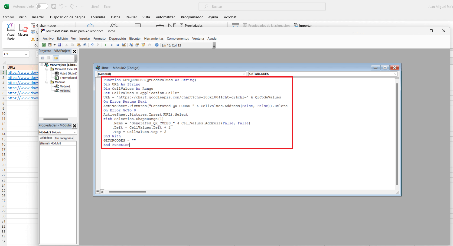Viewport: 453px width, 246px height.
Task: Open the Excel Automatizar ribbon tab
Action: (x=165, y=17)
